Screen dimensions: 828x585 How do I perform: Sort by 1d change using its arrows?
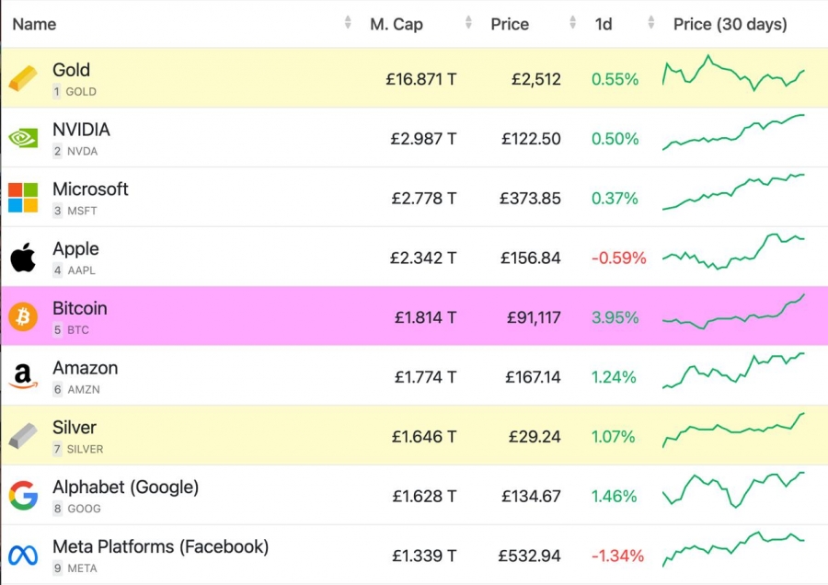pos(651,22)
